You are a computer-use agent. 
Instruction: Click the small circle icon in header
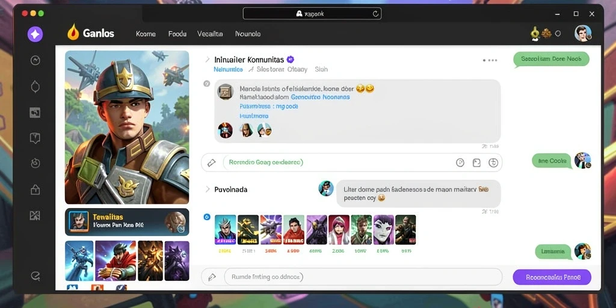tap(558, 34)
